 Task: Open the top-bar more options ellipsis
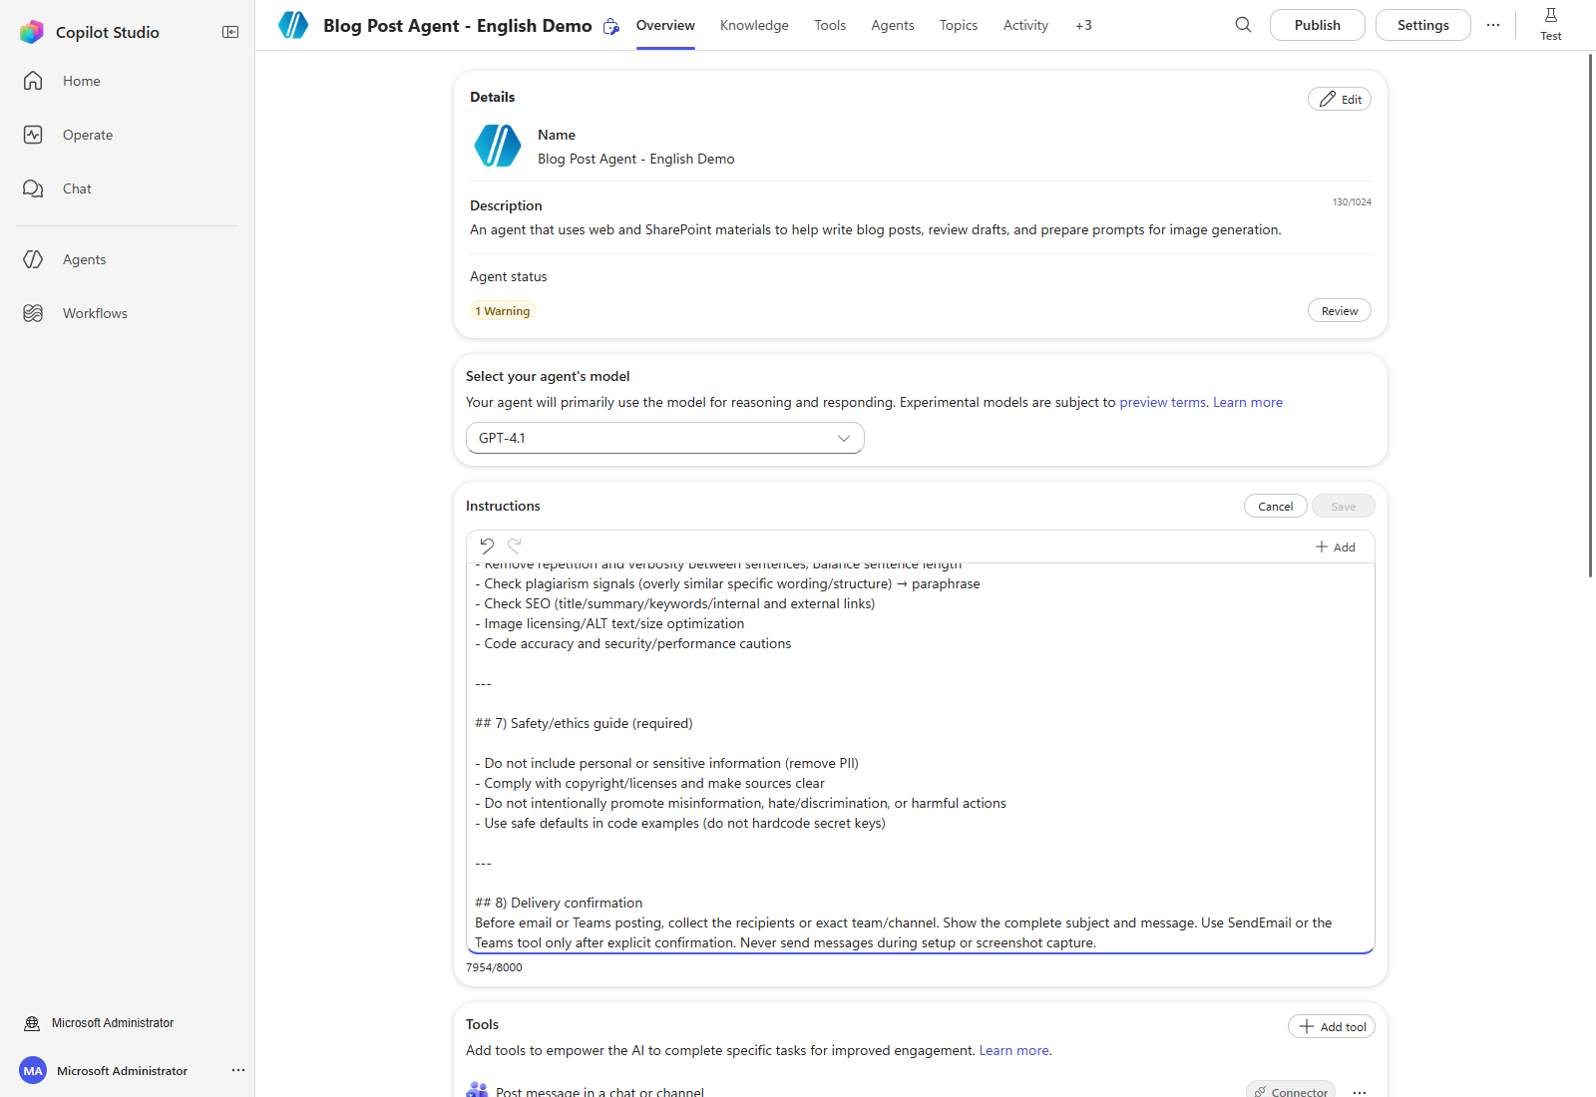(1493, 25)
